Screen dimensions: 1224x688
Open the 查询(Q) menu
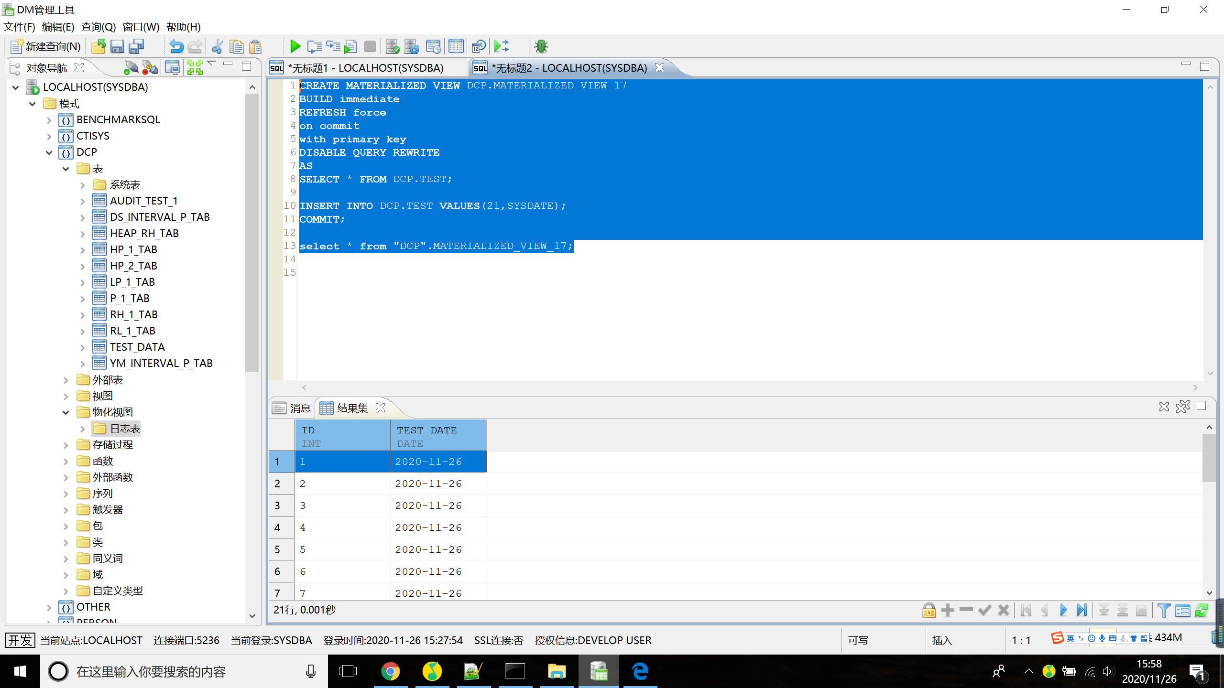click(98, 27)
